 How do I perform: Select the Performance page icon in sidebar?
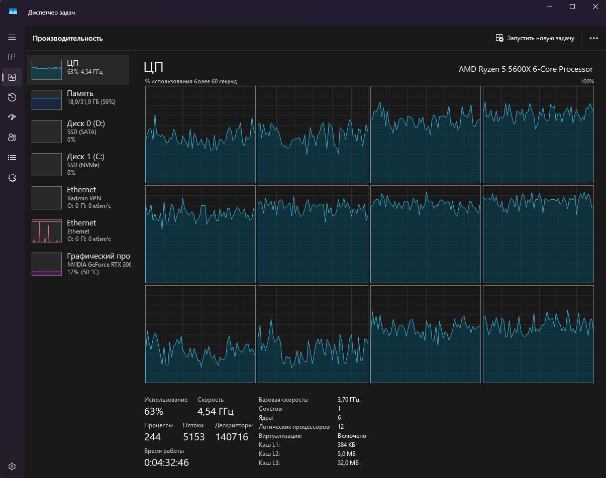coord(12,77)
